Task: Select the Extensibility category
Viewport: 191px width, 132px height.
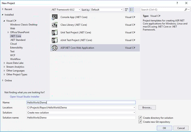Action: click(x=16, y=48)
